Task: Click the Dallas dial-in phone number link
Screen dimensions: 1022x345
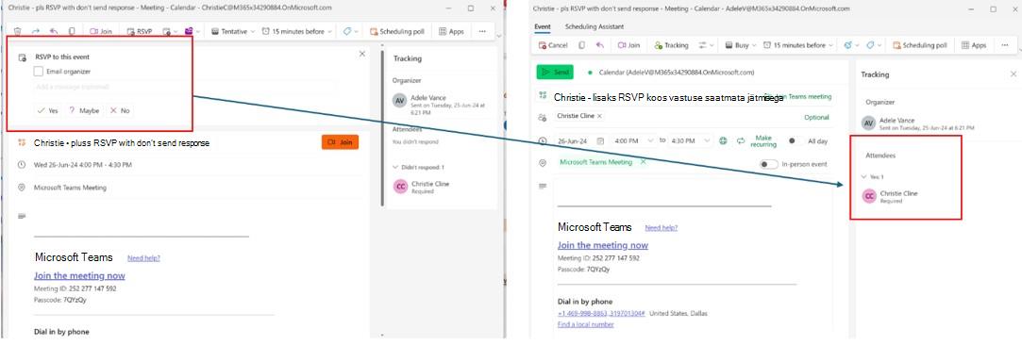Action: [601, 314]
